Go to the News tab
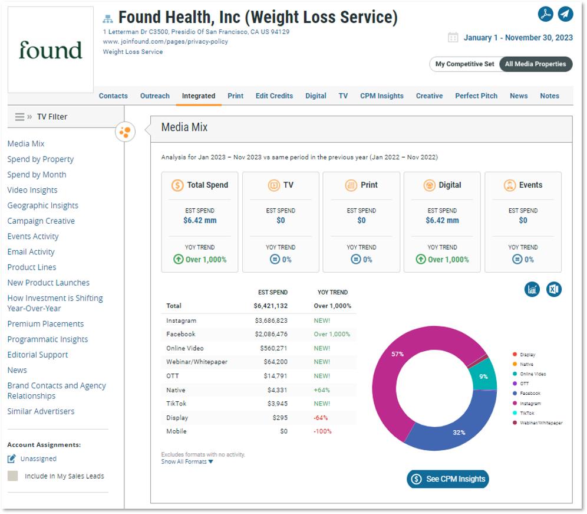Screen dimensions: 587x514 point(519,96)
